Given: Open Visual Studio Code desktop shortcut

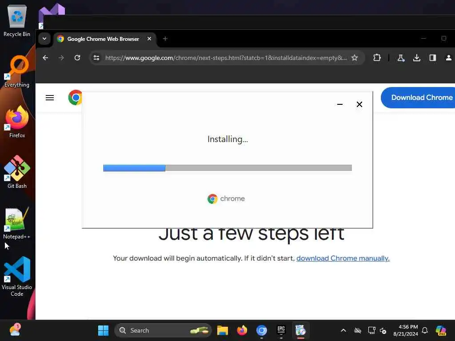Looking at the screenshot, I should 17,277.
